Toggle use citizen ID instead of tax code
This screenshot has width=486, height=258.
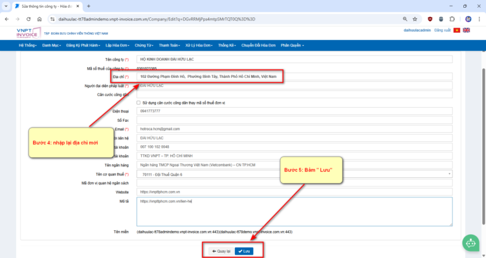(x=138, y=103)
